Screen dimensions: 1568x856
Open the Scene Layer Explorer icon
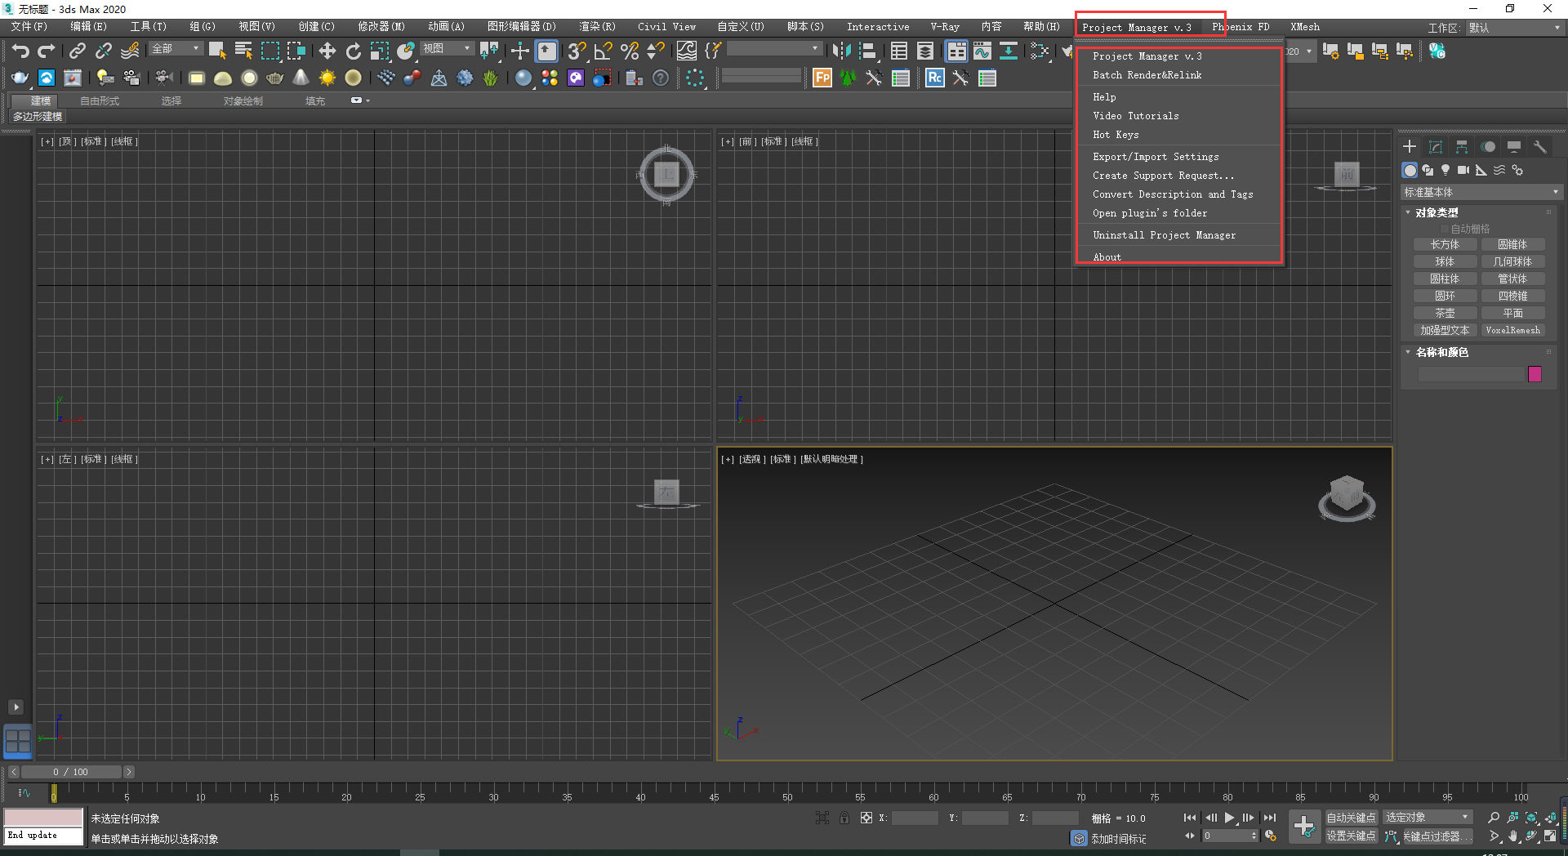click(x=925, y=51)
